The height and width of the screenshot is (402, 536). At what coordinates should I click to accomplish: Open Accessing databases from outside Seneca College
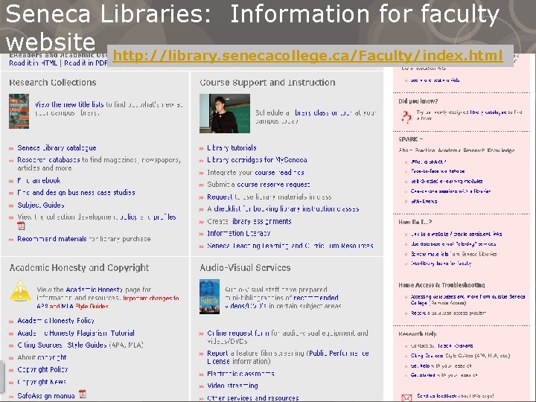(468, 300)
